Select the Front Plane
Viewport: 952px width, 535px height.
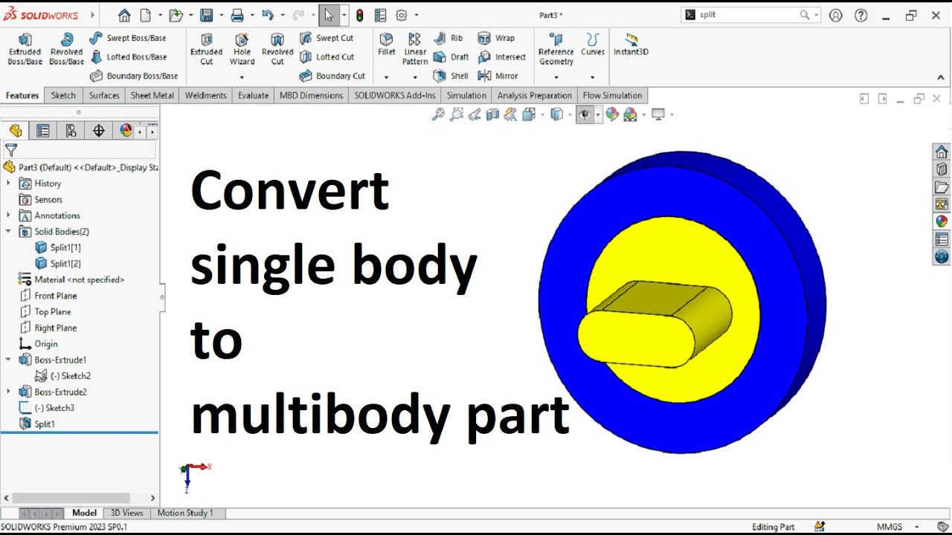coord(48,296)
